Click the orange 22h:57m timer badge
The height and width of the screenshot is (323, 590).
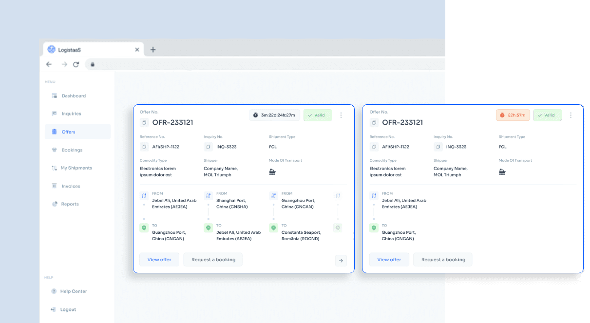(x=513, y=115)
